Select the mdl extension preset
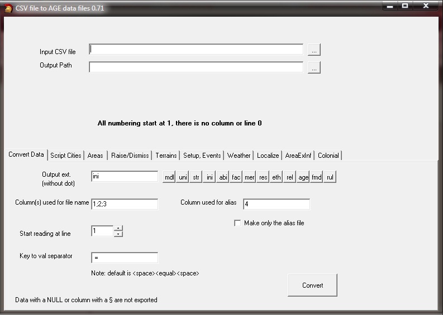The height and width of the screenshot is (315, 443). (x=169, y=177)
